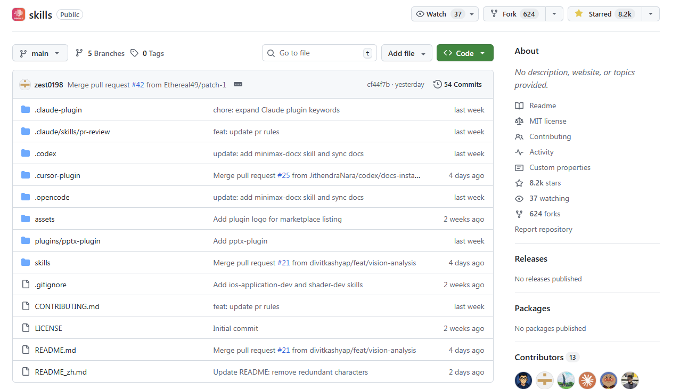Viewport: 680px width, 389px height.
Task: Expand the Fork options arrow
Action: [554, 14]
